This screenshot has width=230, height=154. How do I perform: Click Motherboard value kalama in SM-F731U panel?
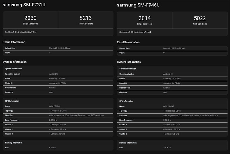52,88
